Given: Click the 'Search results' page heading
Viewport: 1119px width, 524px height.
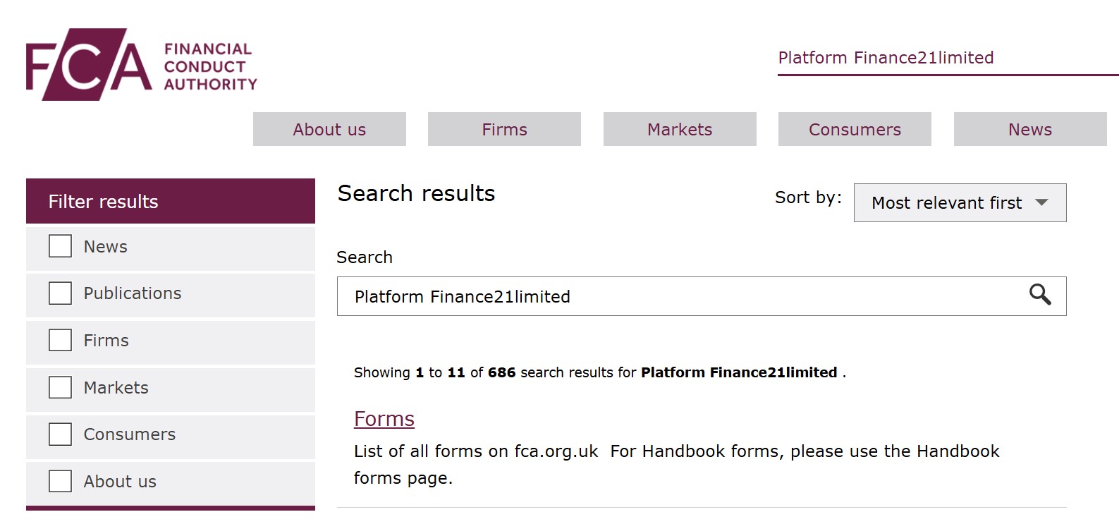Looking at the screenshot, I should click(416, 193).
